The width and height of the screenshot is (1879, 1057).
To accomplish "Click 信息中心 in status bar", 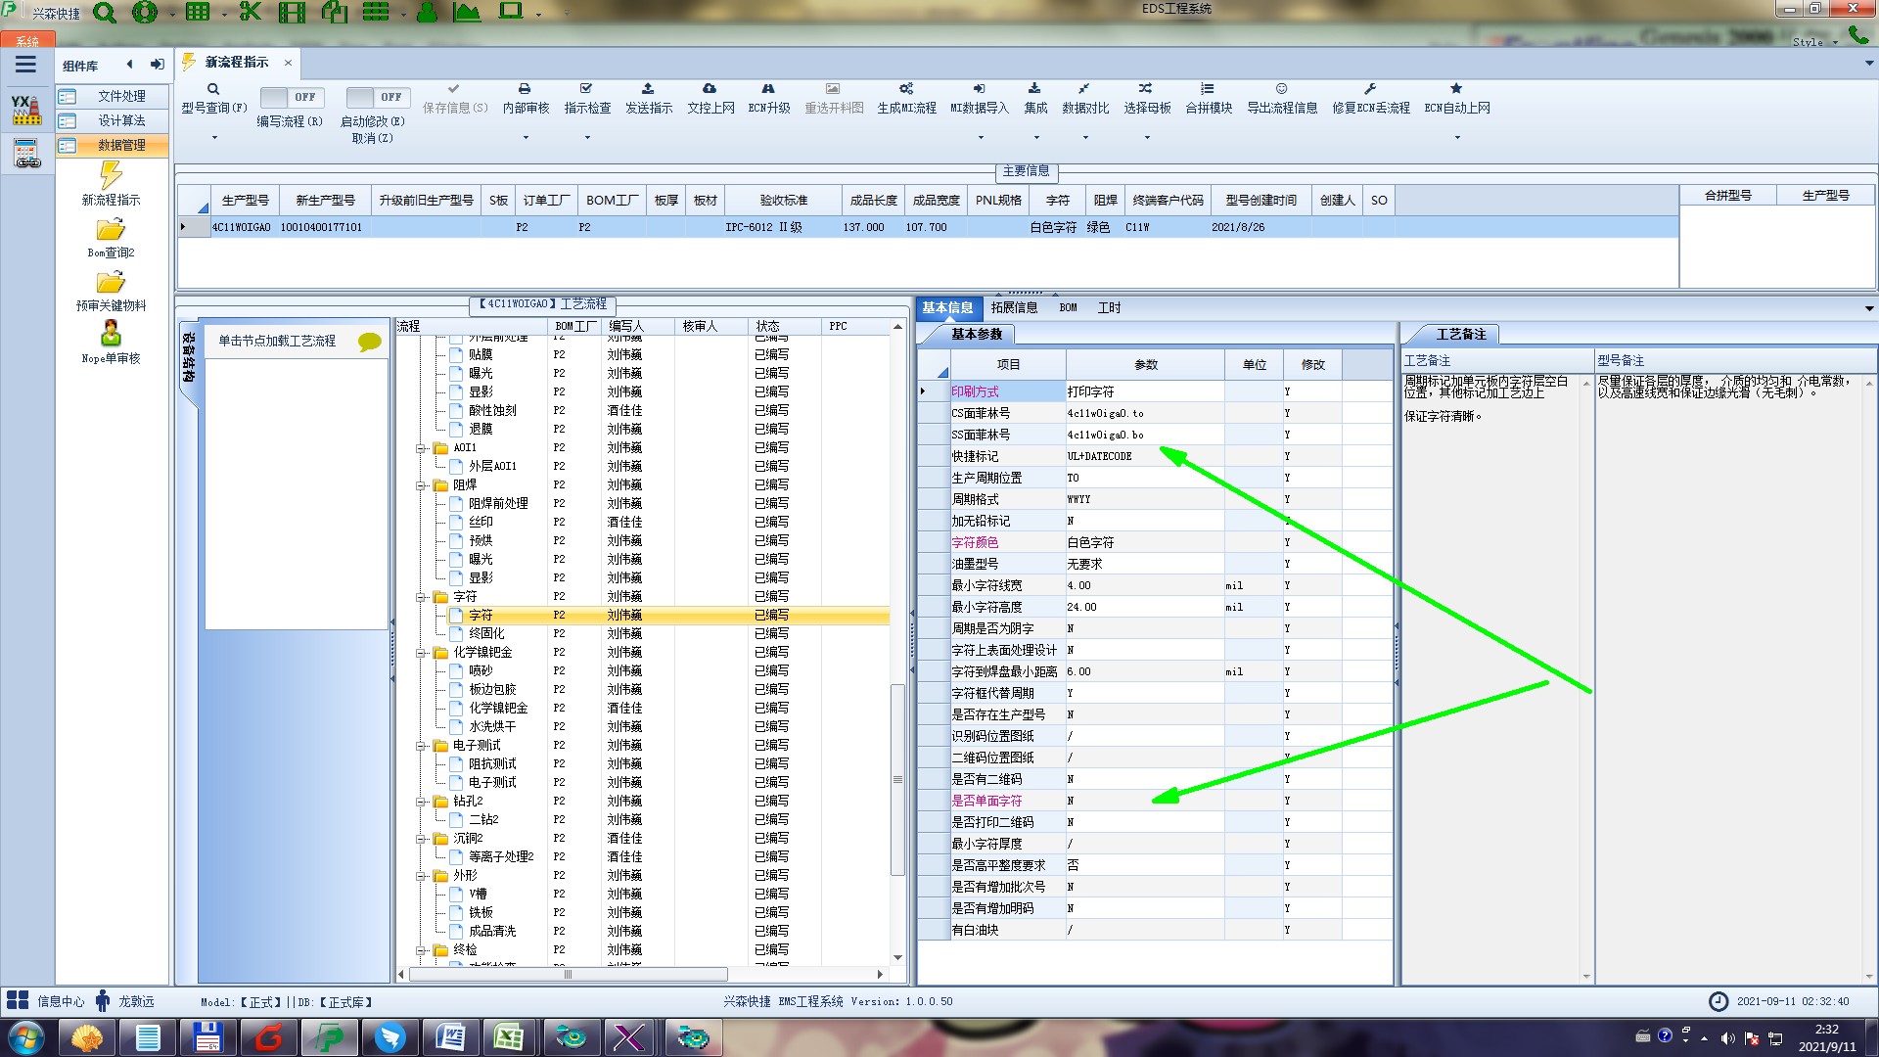I will pyautogui.click(x=61, y=1001).
